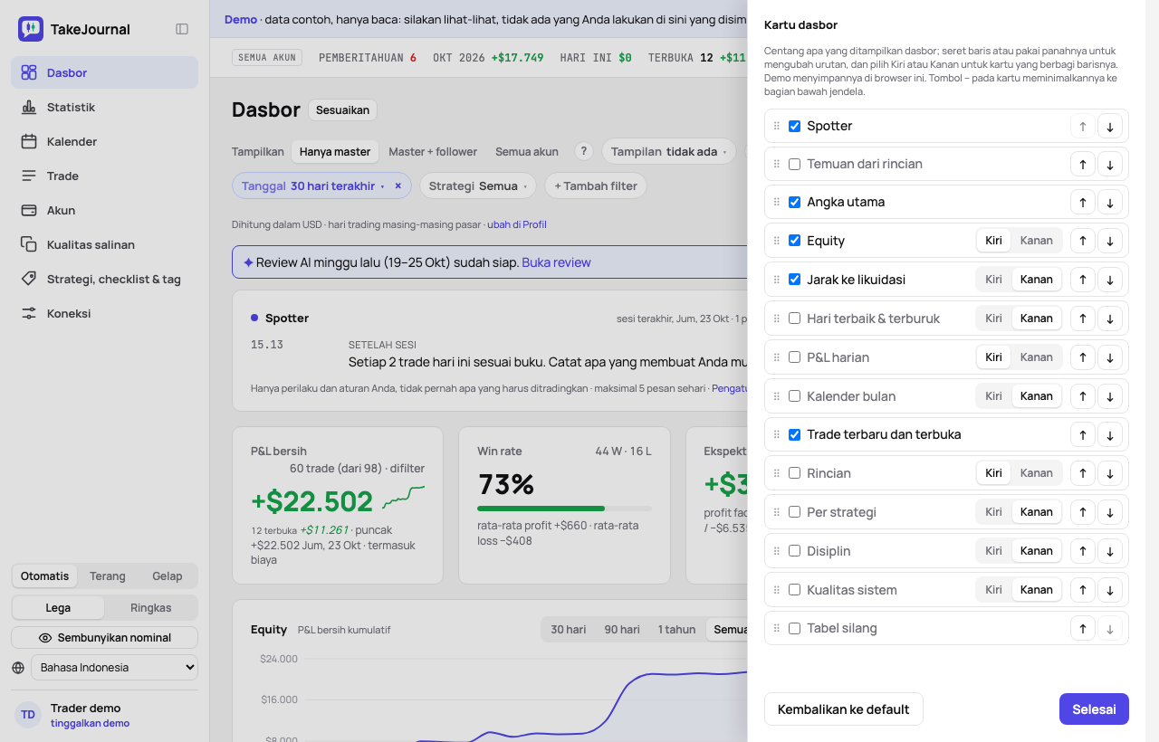The image size is (1159, 742).
Task: Click the Sesuaikan button beside Dasbor
Action: pos(342,110)
